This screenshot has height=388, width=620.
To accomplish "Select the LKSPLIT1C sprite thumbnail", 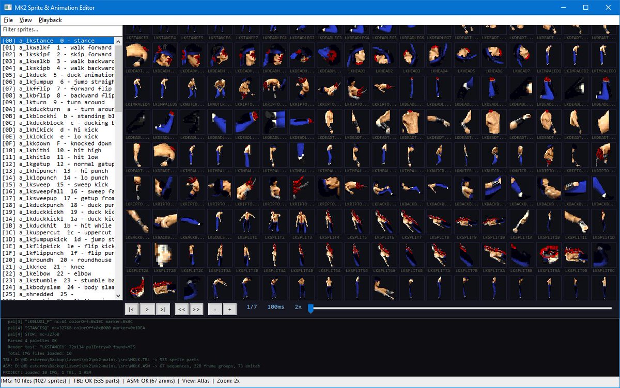I will click(x=576, y=222).
